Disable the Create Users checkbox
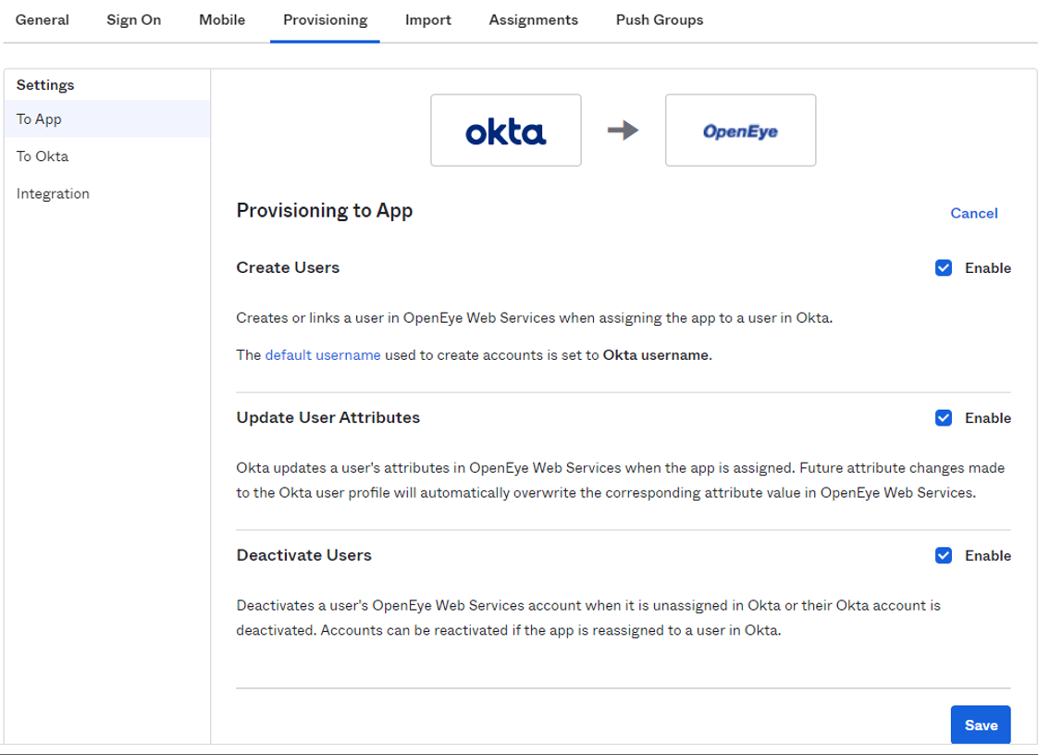Image resolution: width=1038 pixels, height=755 pixels. (x=944, y=267)
